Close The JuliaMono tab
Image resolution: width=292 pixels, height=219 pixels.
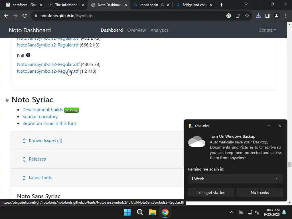(x=83, y=5)
